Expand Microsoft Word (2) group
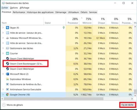Screen dimensions: 137x110 coord(3,74)
